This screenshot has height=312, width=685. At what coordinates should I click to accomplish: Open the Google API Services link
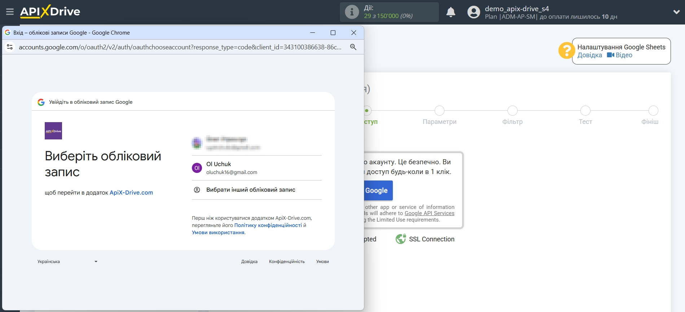click(429, 213)
